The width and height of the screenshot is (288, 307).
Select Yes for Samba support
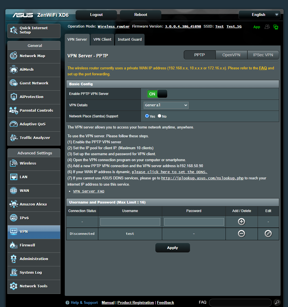(147, 116)
